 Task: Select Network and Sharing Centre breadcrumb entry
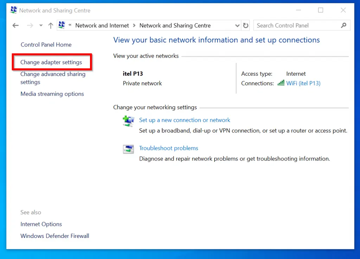175,25
